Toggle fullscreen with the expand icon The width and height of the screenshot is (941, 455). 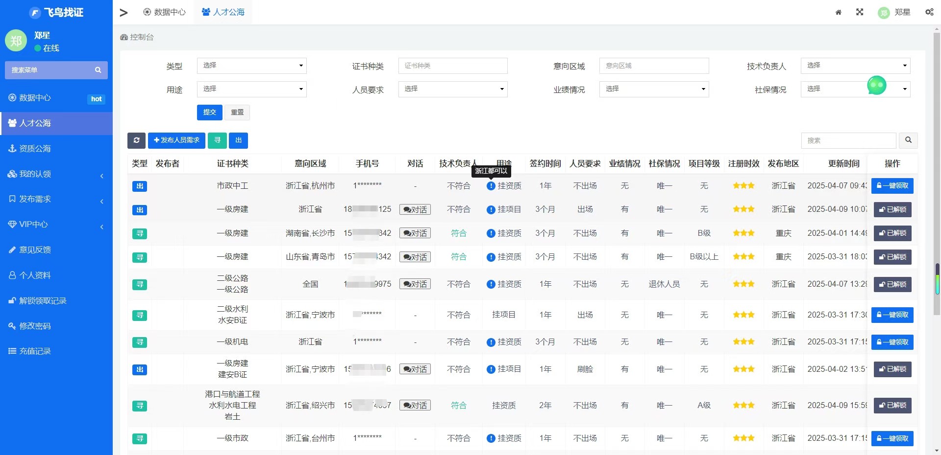[860, 12]
